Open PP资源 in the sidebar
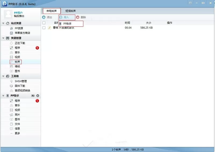This screenshot has width=215, height=152. point(19,28)
